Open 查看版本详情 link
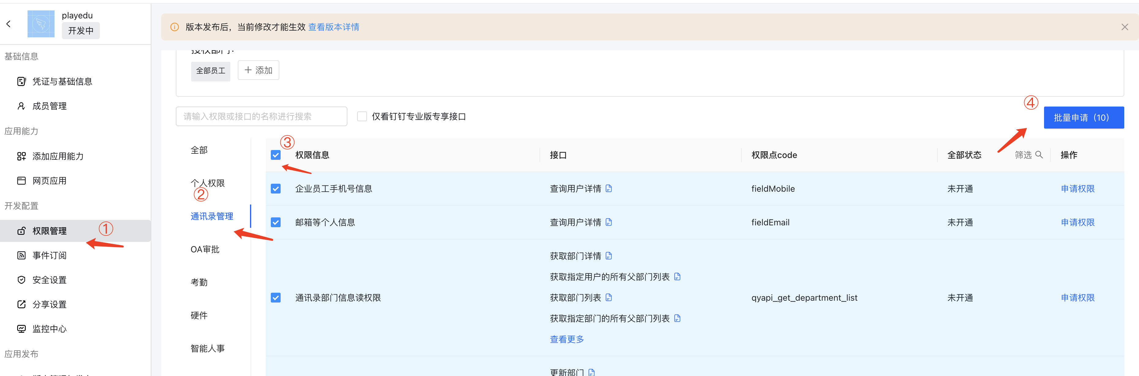Screen dimensions: 1139x376 pos(333,27)
